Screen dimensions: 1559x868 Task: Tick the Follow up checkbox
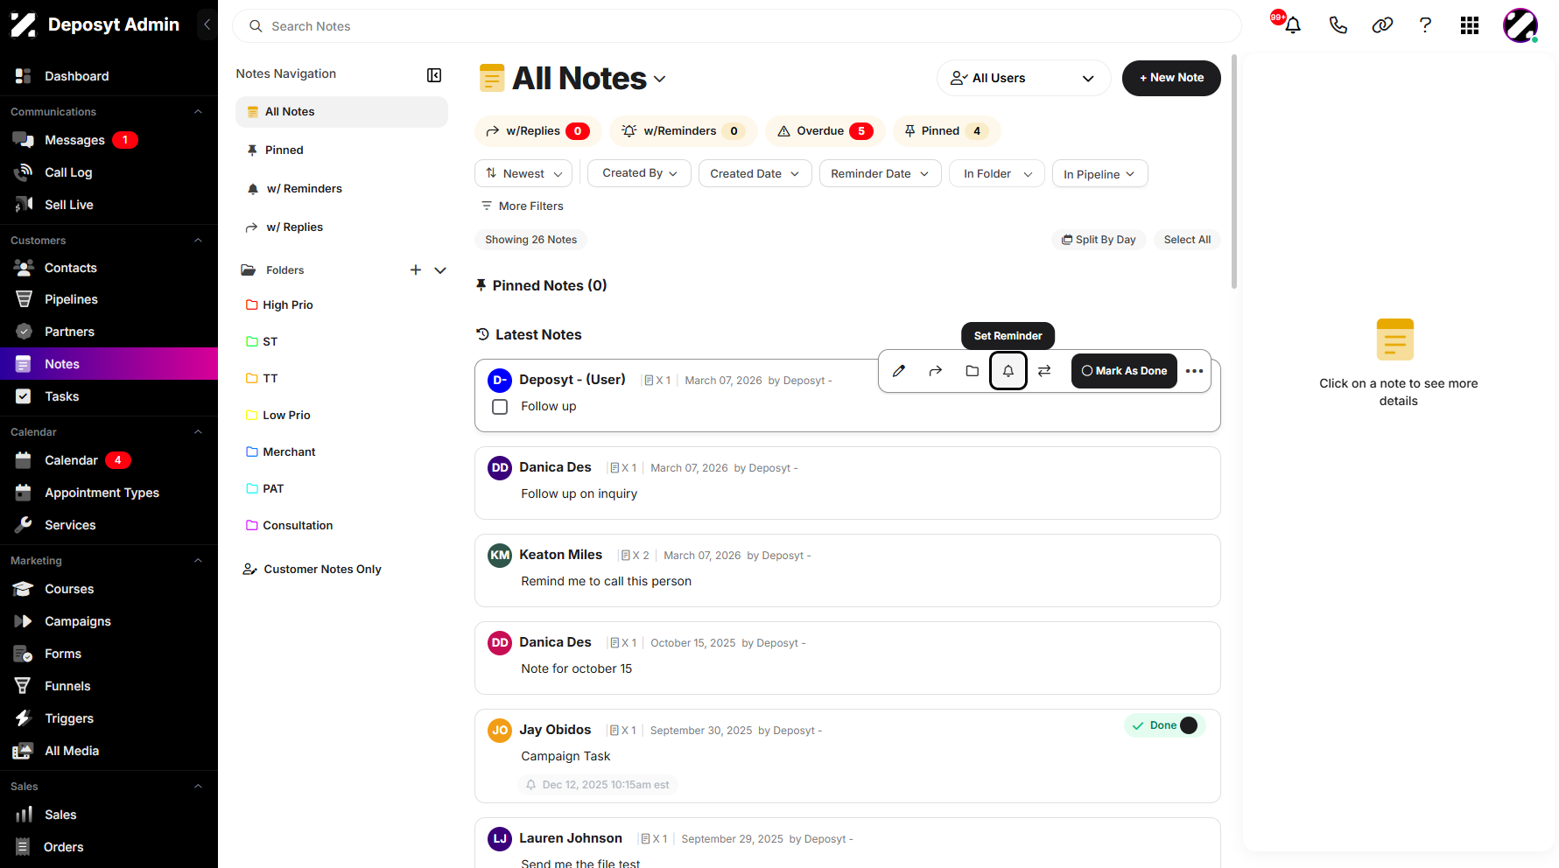[500, 407]
